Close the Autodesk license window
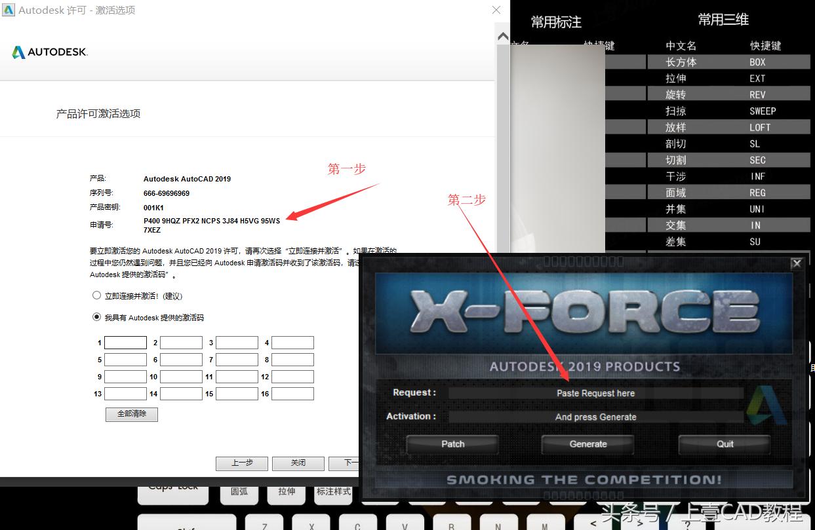This screenshot has height=530, width=815. click(x=497, y=10)
